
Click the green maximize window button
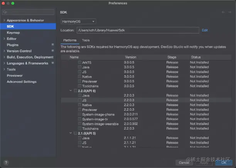(13, 3)
